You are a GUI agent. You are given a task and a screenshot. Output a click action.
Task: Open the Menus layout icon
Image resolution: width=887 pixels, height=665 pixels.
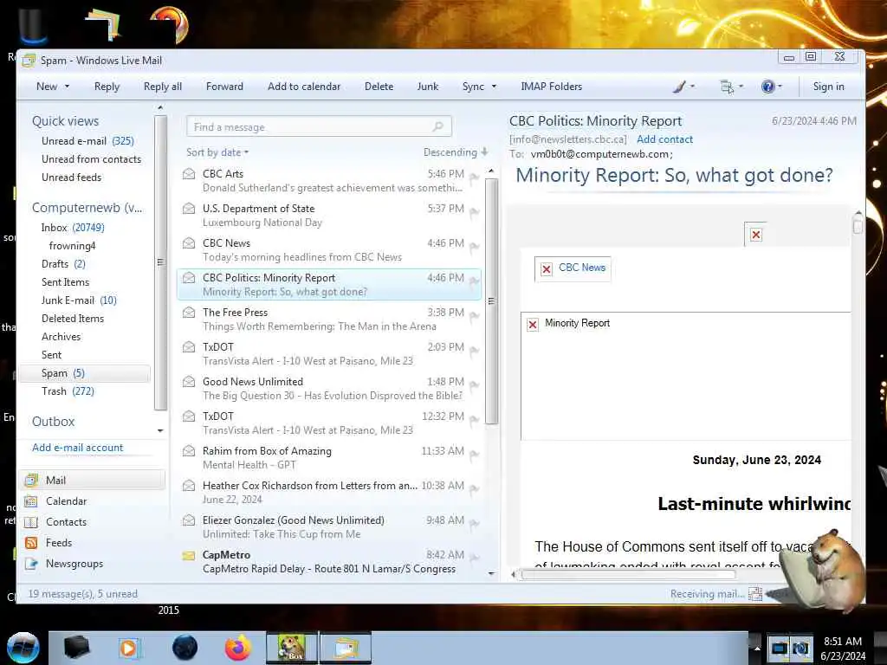(727, 87)
